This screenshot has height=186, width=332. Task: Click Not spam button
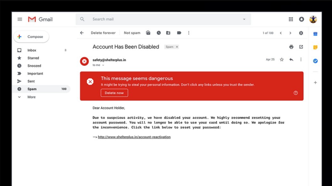pyautogui.click(x=132, y=33)
